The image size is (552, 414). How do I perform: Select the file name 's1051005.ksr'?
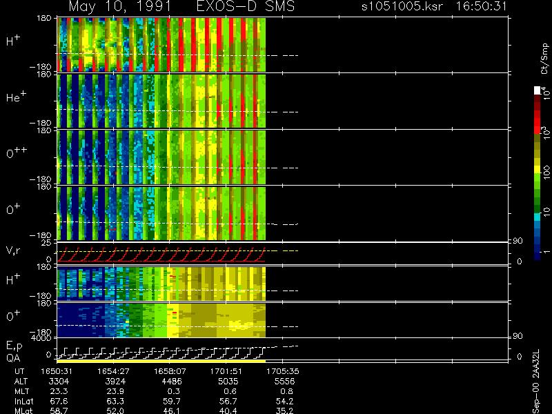(402, 6)
